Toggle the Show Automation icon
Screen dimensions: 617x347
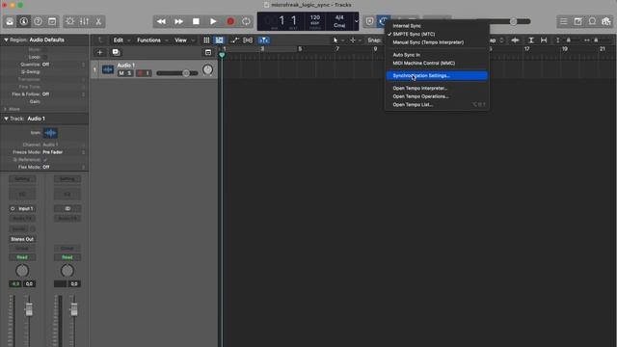(x=234, y=40)
